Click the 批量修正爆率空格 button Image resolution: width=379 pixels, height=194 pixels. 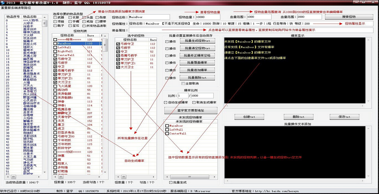pyautogui.click(x=197, y=56)
